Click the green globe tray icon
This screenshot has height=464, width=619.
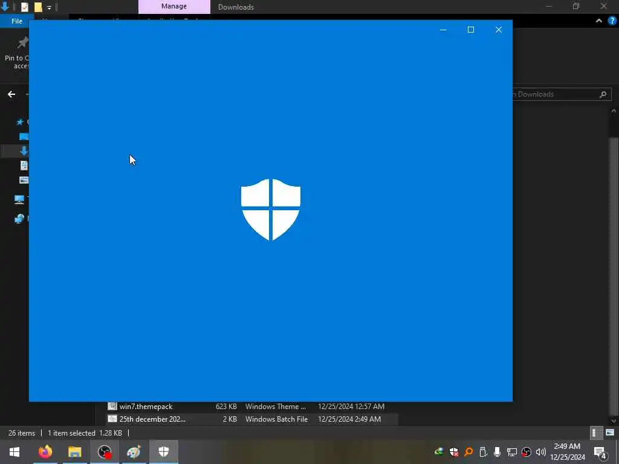click(439, 452)
